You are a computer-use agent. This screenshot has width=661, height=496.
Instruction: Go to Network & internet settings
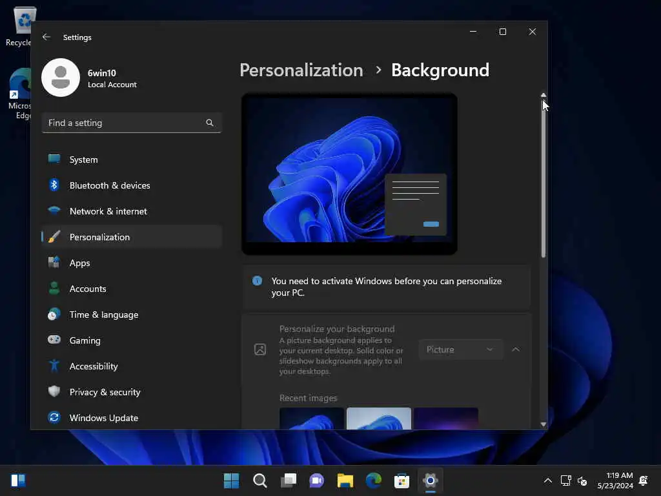pos(108,211)
